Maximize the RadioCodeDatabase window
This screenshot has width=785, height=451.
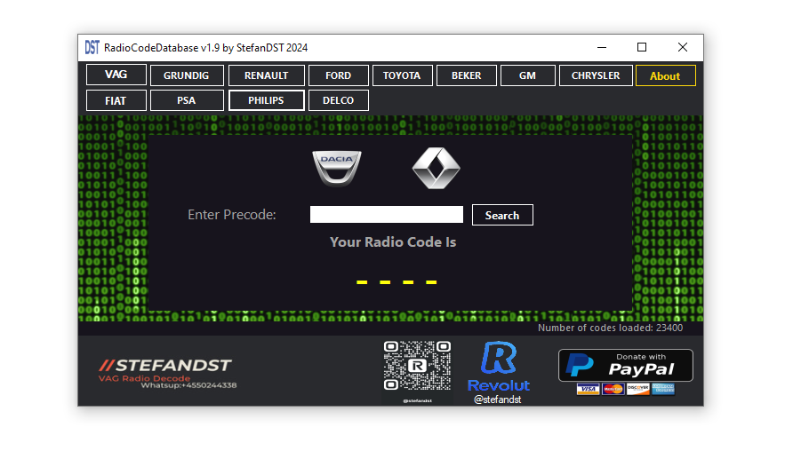(x=642, y=48)
